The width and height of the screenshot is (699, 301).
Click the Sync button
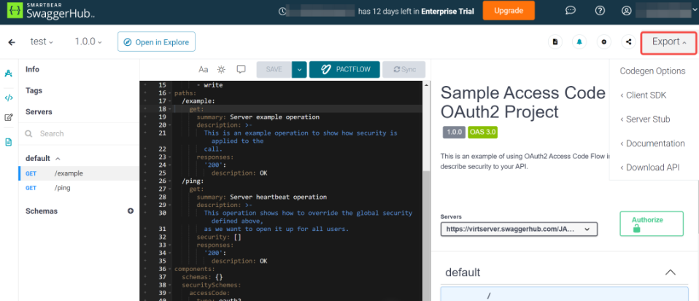tap(404, 69)
